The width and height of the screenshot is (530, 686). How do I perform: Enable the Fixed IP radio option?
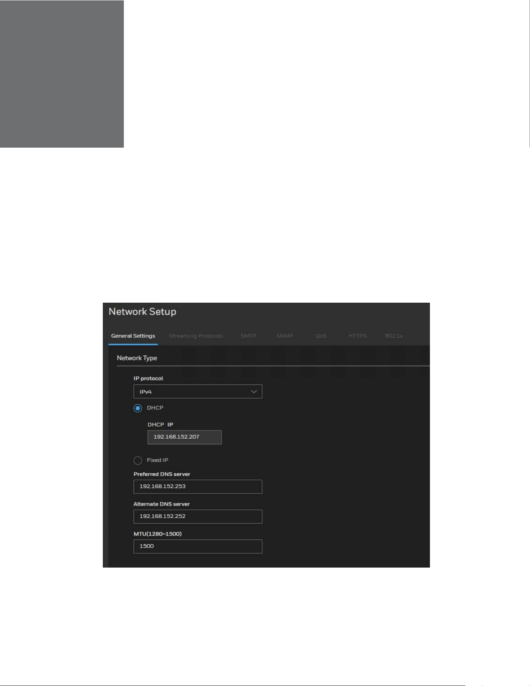coord(137,460)
